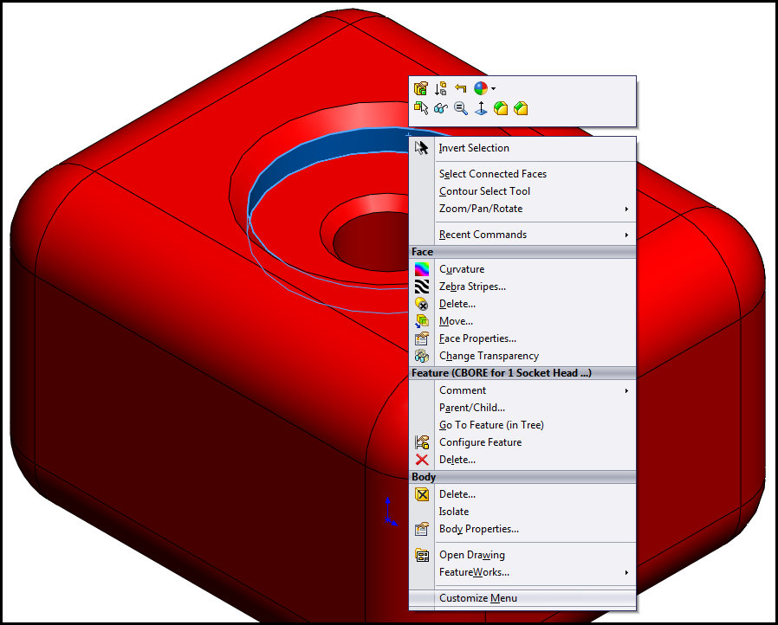This screenshot has height=625, width=778.
Task: Expand the Recent Commands submenu arrow
Action: [x=626, y=235]
